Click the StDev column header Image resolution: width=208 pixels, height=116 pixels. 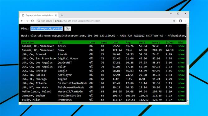tap(170, 43)
